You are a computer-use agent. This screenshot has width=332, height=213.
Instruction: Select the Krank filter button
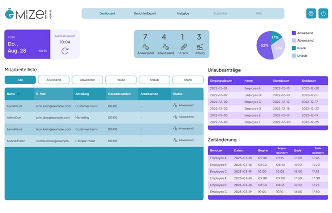pyautogui.click(x=188, y=80)
